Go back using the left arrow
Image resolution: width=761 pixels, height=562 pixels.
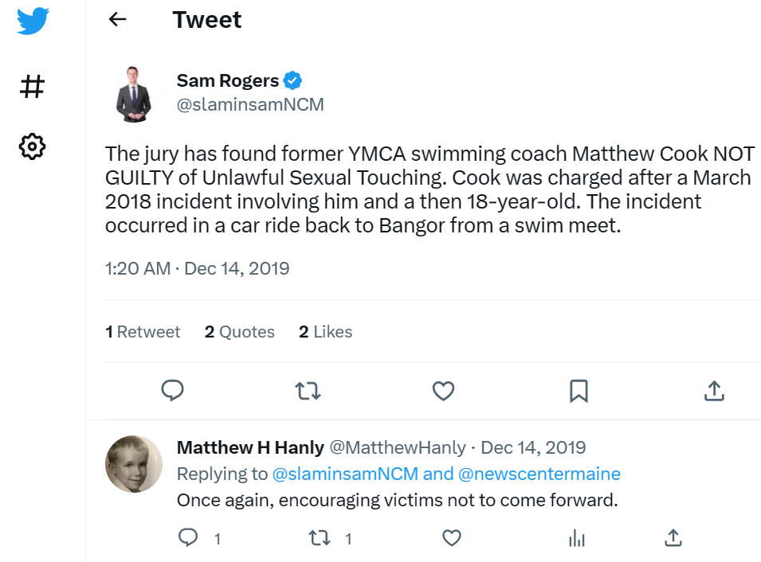click(x=118, y=20)
